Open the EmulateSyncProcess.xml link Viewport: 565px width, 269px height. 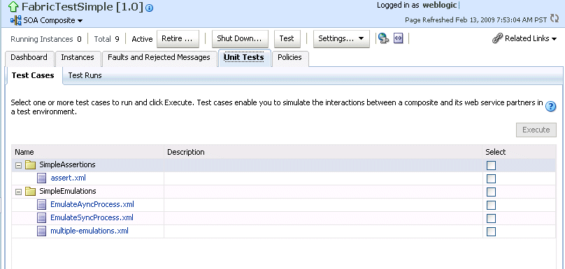pos(92,218)
